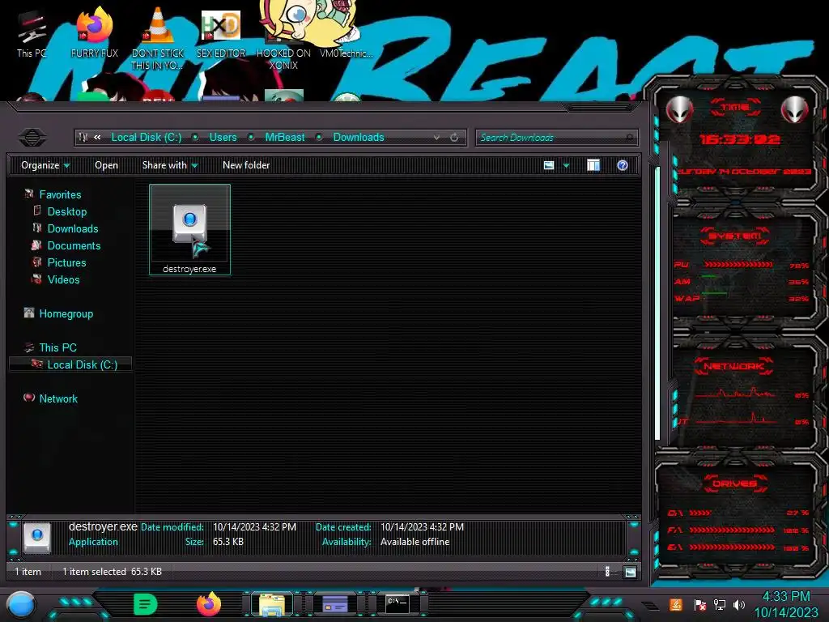
Task: Click the Start orb button
Action: pos(21,604)
